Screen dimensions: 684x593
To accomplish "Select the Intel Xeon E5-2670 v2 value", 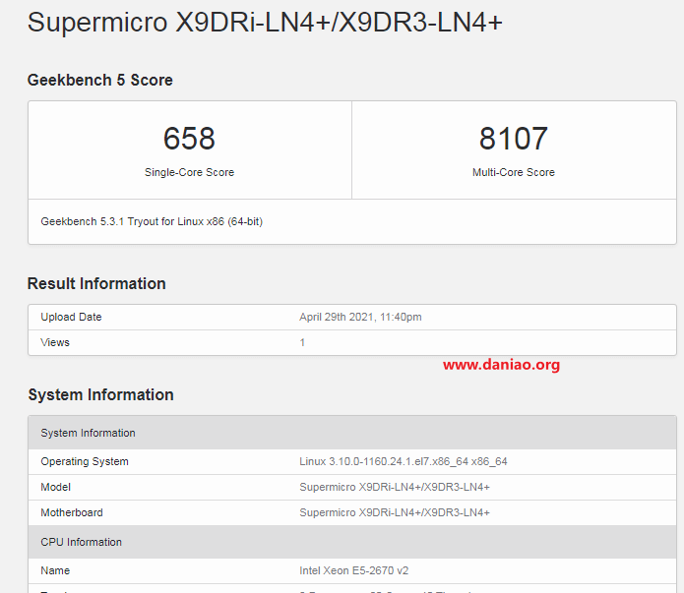I will point(353,570).
